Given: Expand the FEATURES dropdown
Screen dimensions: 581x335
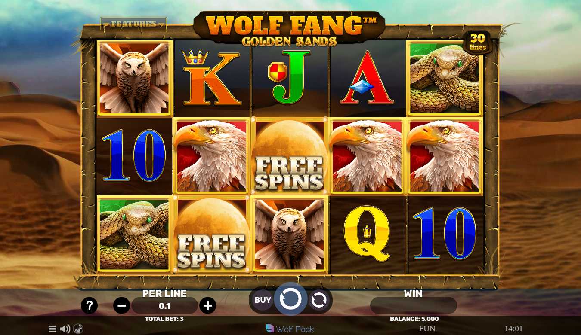Looking at the screenshot, I should pyautogui.click(x=133, y=24).
